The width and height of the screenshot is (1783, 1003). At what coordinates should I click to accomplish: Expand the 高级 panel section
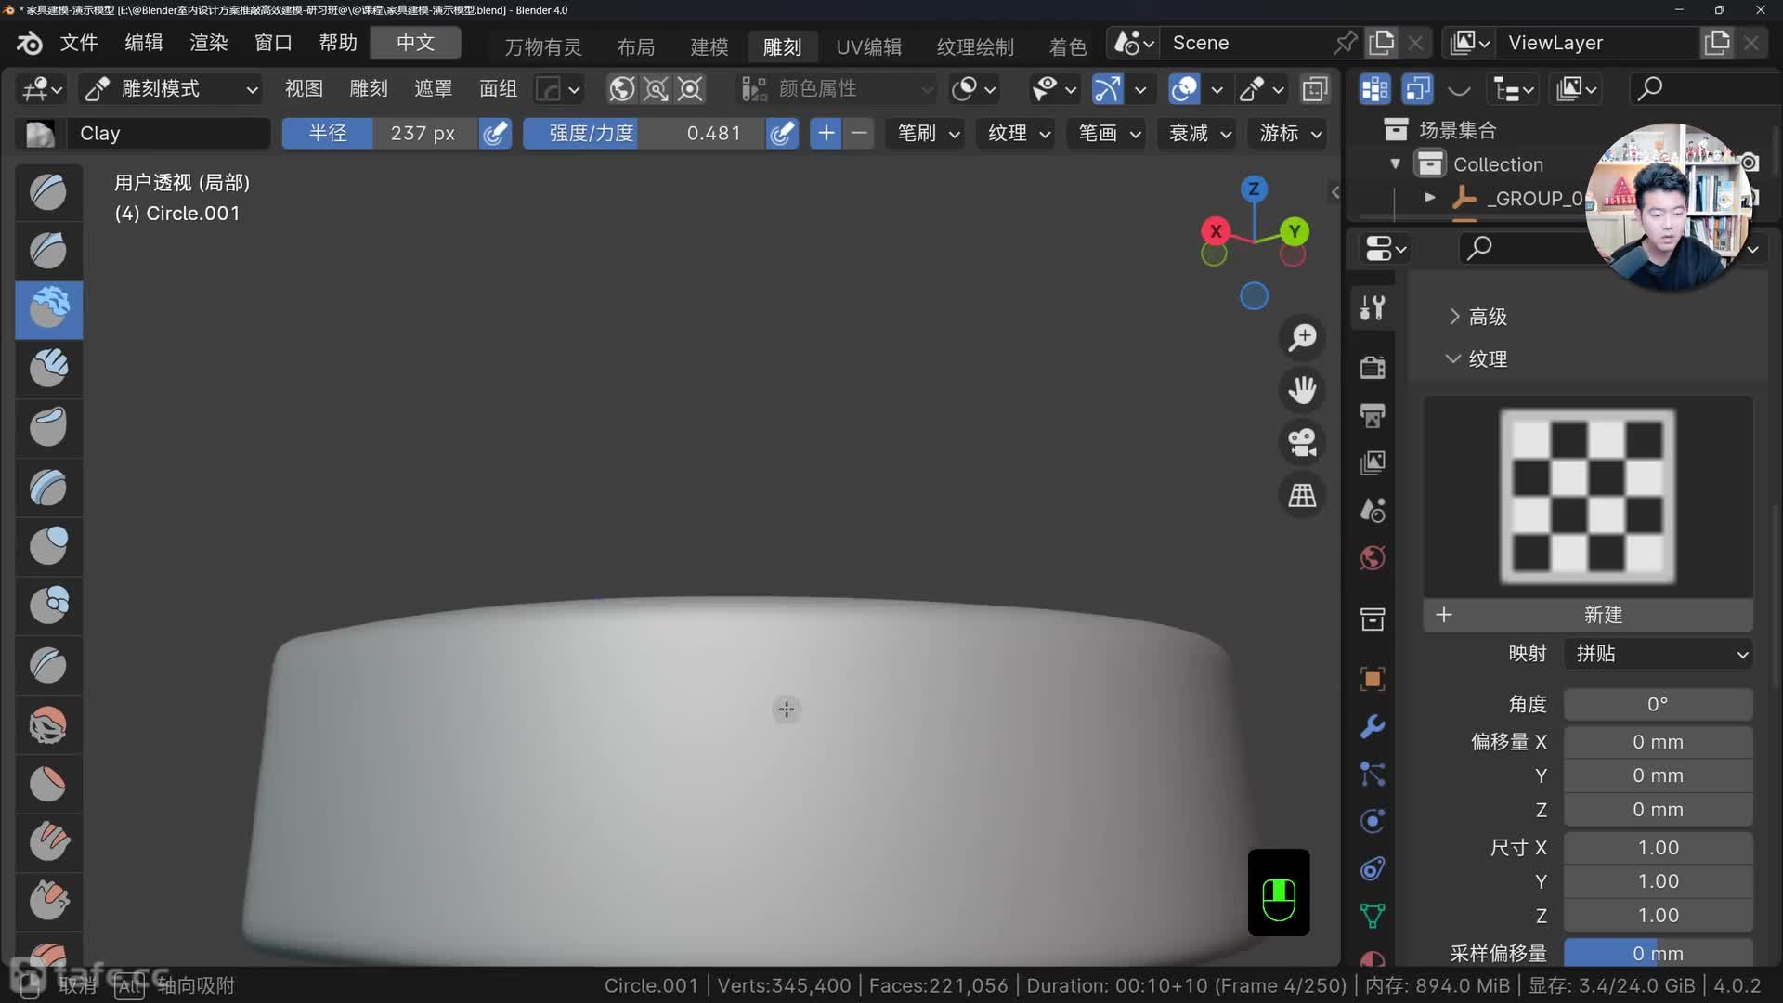tap(1487, 317)
